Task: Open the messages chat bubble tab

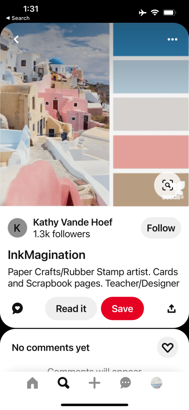Action: (125, 383)
